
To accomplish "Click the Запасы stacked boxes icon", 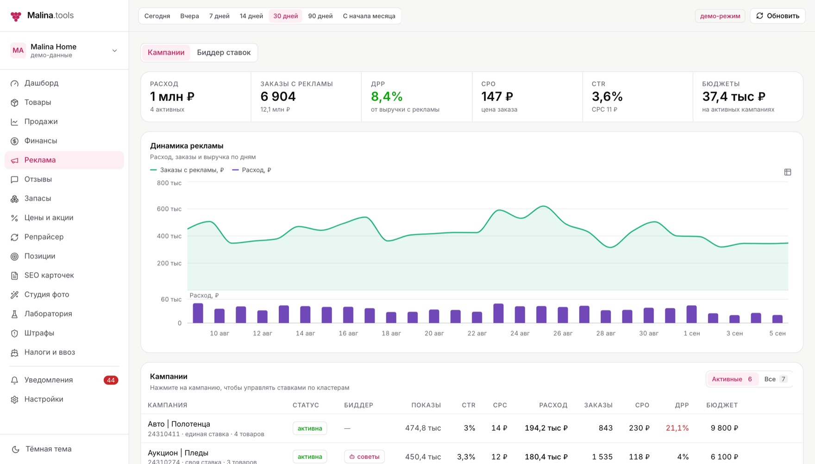I will tap(15, 199).
